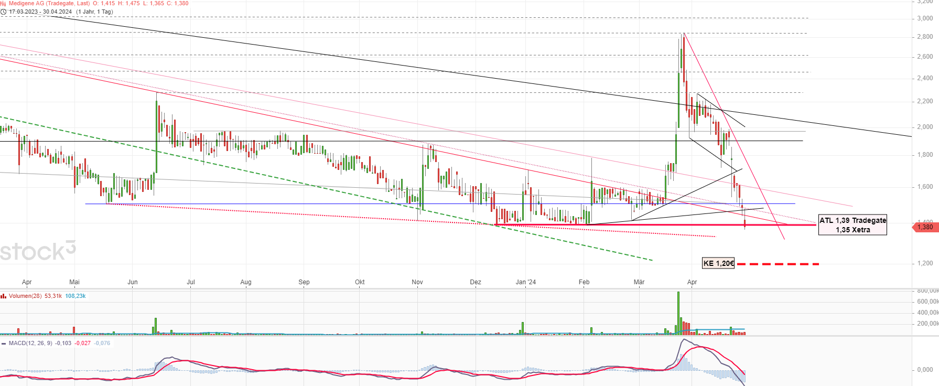Click the 1,600 price axis label
This screenshot has height=386, width=939.
point(925,187)
